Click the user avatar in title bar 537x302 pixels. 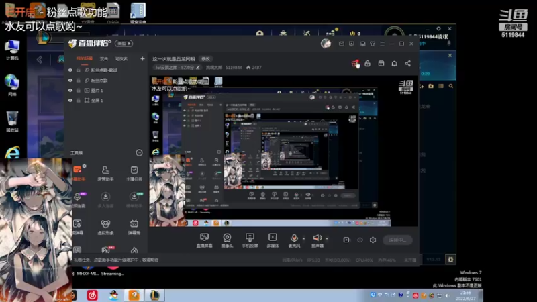326,44
